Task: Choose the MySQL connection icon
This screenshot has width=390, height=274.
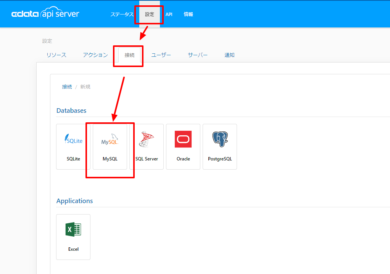Action: tap(110, 139)
